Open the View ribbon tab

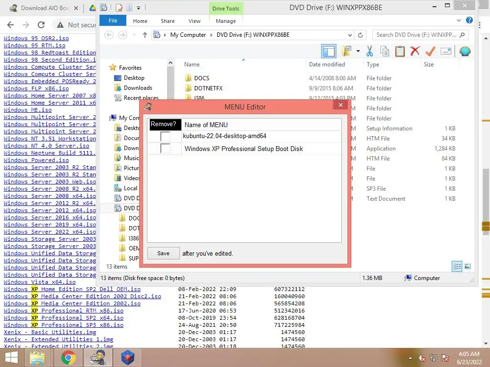click(194, 21)
